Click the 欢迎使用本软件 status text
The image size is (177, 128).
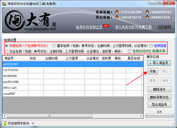point(19,123)
